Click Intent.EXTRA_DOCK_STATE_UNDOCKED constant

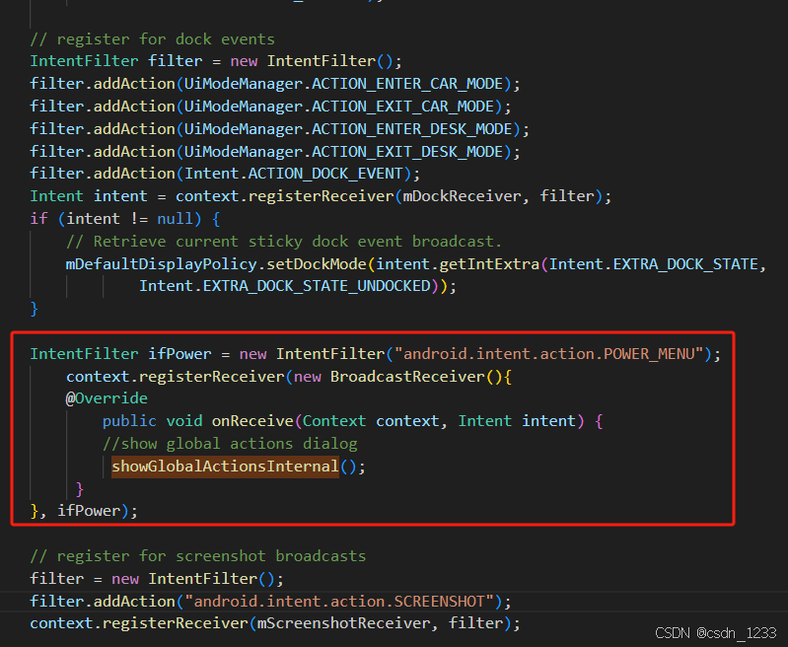285,286
